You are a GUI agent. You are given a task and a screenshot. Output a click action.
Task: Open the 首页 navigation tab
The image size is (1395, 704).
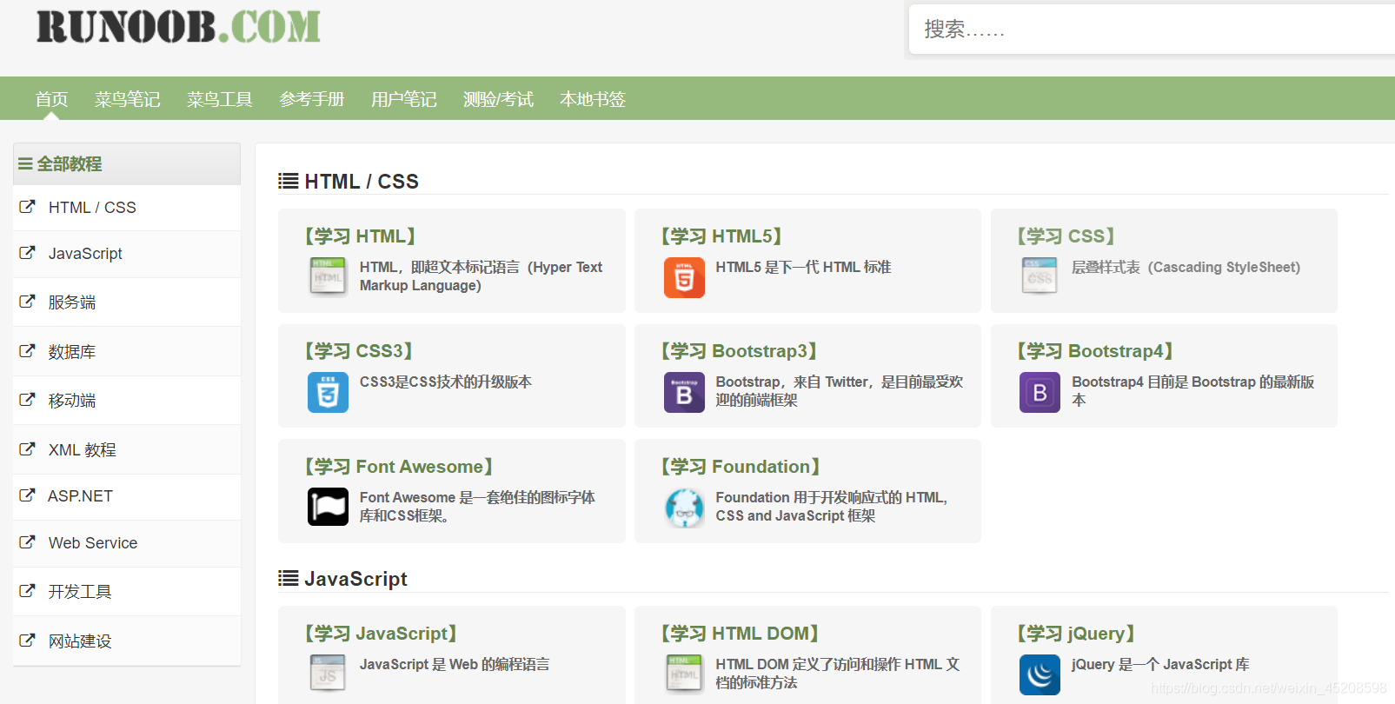pyautogui.click(x=51, y=99)
